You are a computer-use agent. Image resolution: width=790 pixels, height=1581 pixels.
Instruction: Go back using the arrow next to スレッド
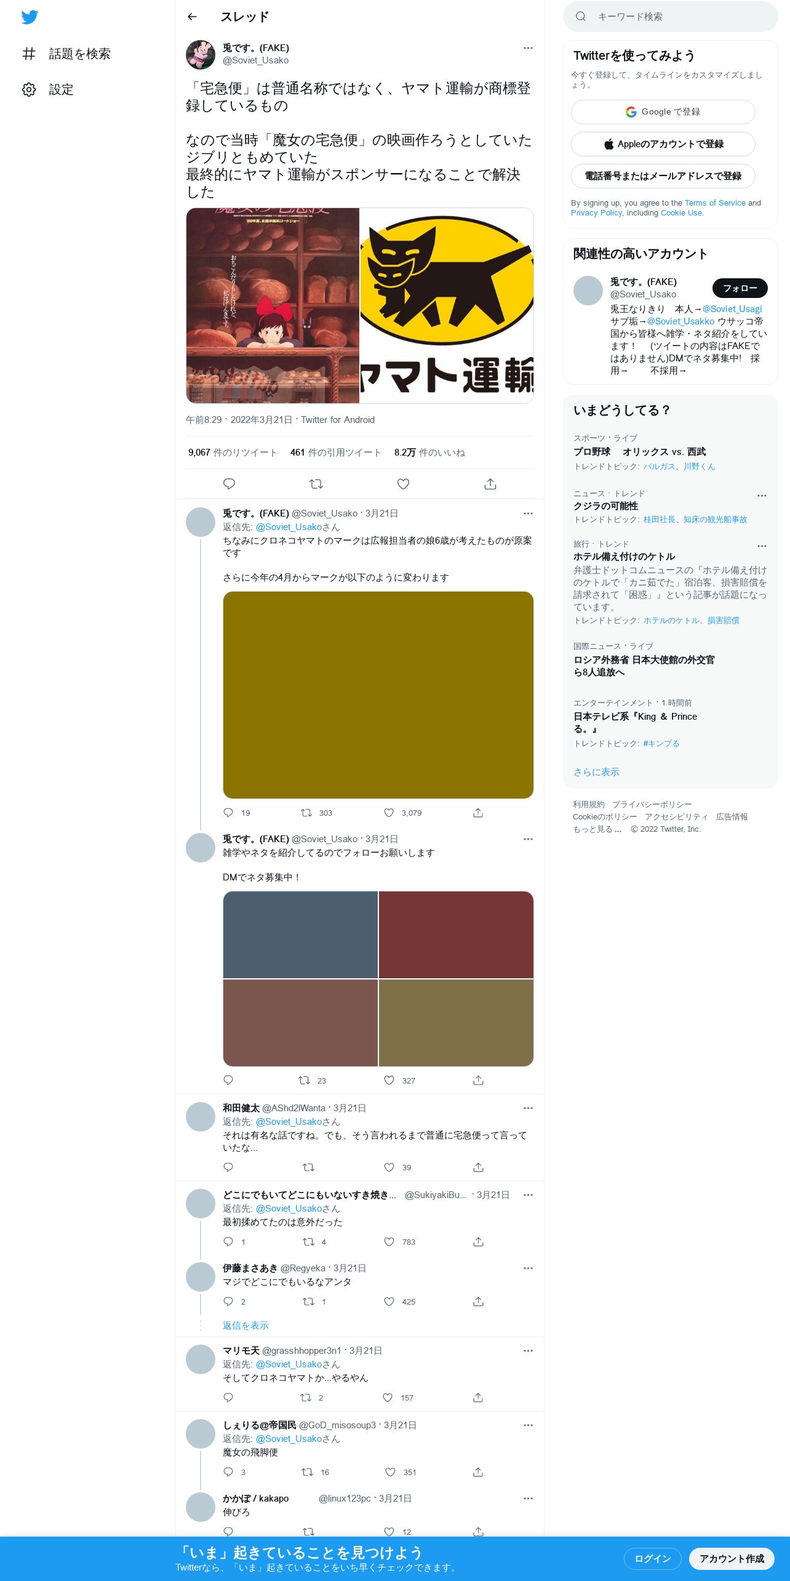[x=192, y=17]
